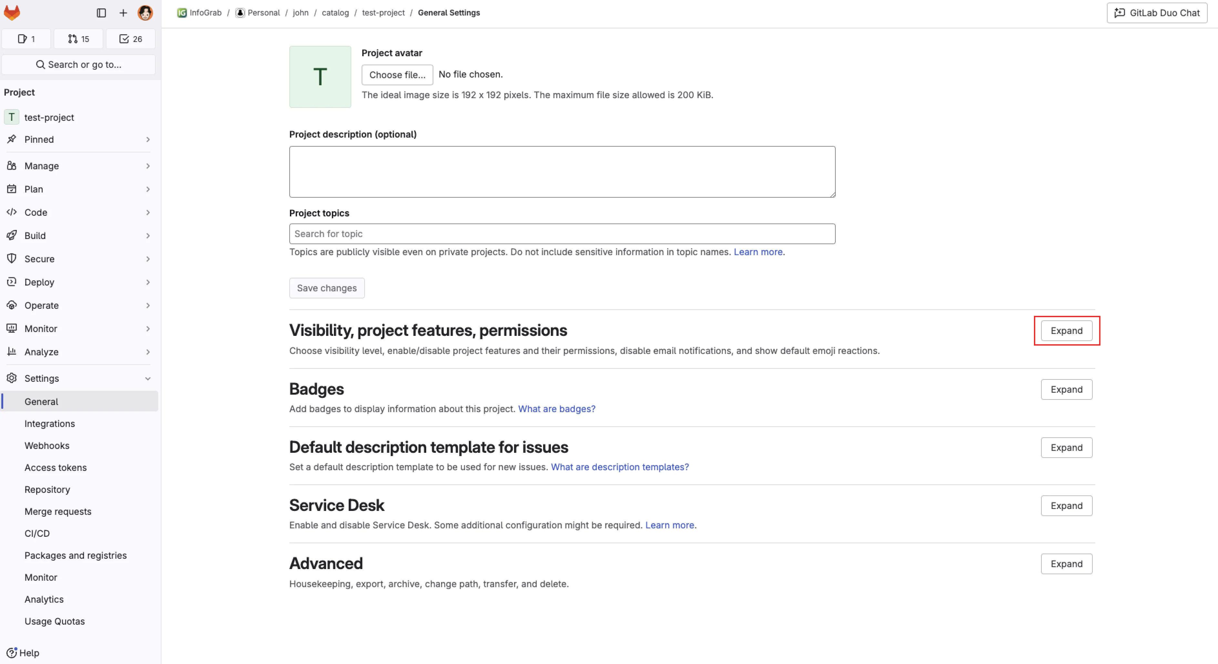Click inside the project description box

tap(562, 172)
